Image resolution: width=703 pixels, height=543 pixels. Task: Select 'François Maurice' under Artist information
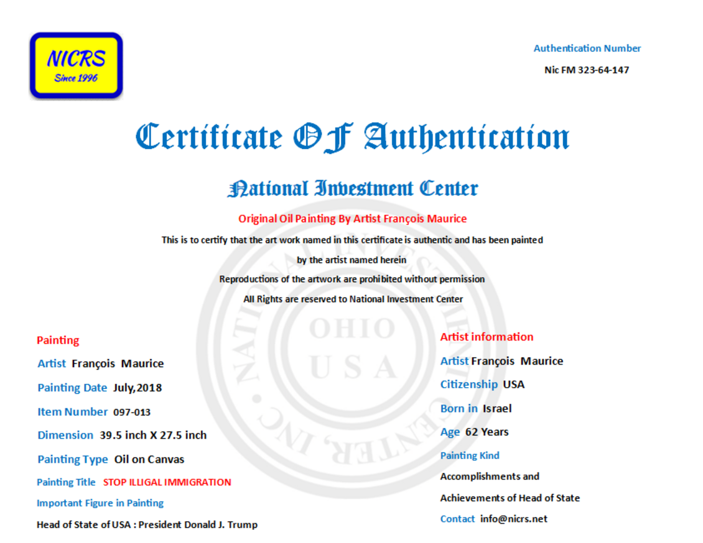coord(517,361)
